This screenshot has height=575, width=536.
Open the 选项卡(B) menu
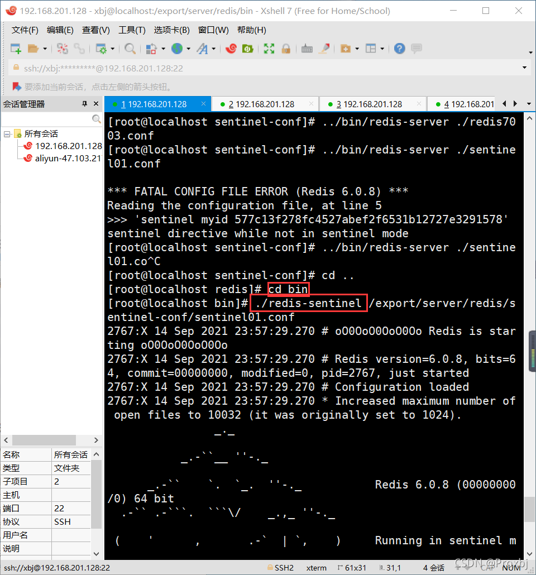point(172,30)
